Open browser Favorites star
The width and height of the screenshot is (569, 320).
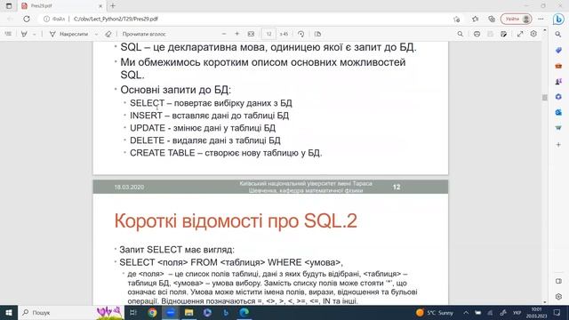pyautogui.click(x=475, y=19)
